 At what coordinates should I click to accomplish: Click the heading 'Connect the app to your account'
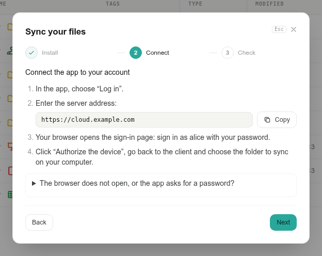pos(77,72)
